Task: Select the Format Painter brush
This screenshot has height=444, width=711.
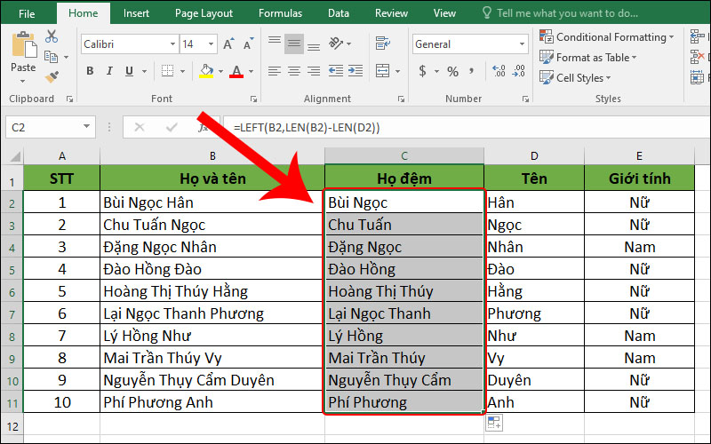Action: point(52,76)
